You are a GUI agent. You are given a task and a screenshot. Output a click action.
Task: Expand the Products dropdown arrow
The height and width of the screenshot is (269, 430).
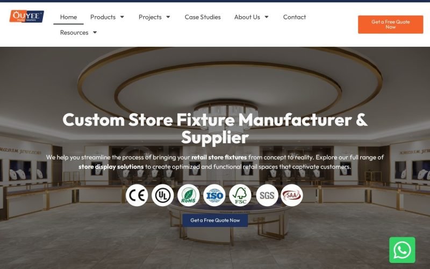point(123,17)
